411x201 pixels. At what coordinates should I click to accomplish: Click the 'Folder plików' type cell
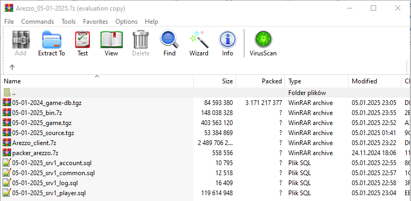point(307,92)
